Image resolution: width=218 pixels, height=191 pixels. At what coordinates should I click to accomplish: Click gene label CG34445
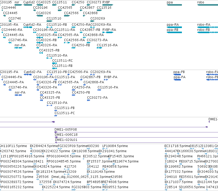(x=10, y=13)
